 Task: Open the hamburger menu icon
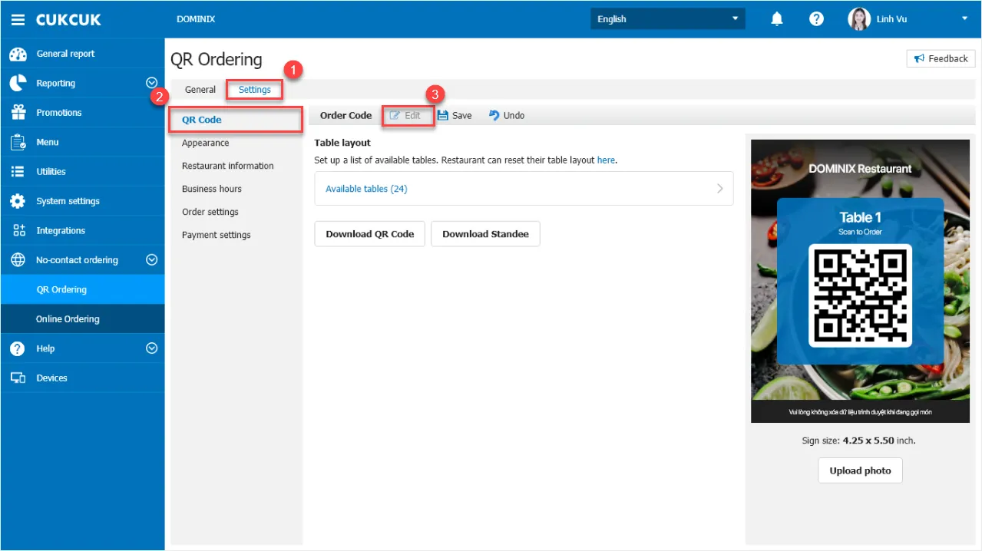(x=18, y=19)
